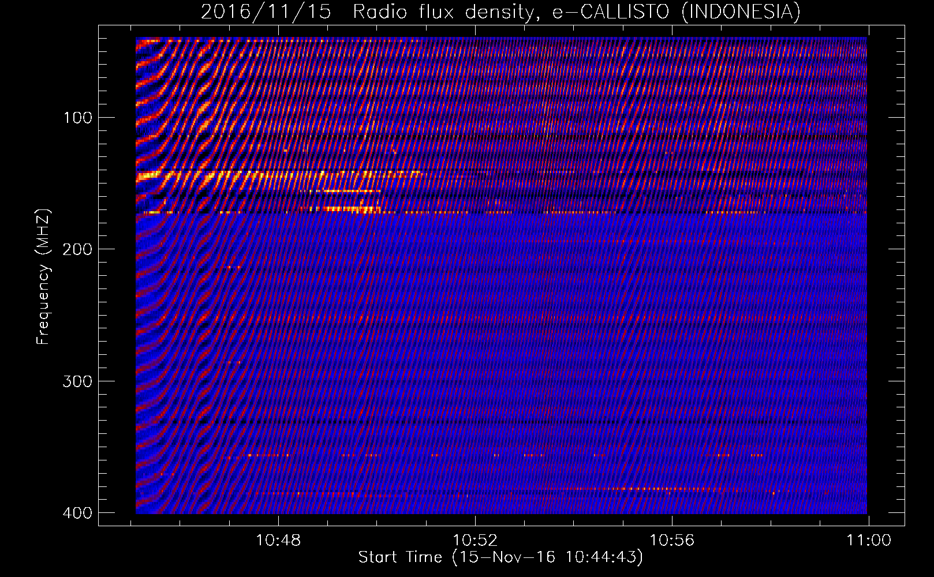
Task: Click the 'Frequency (MHZ)' axis label
Action: 43,276
